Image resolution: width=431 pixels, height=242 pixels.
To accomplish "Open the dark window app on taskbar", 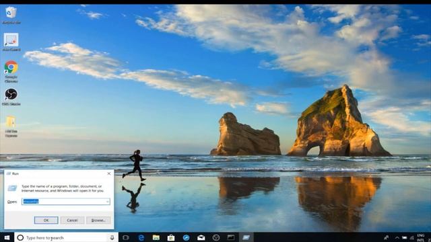I will (231, 237).
